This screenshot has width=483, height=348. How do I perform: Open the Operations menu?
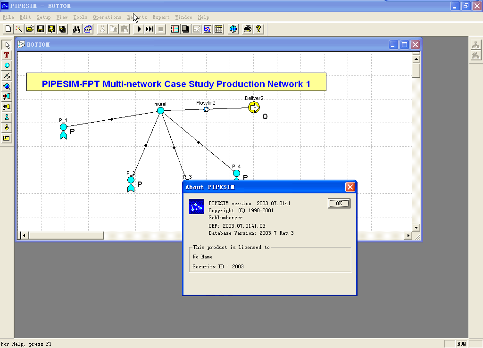coord(107,17)
